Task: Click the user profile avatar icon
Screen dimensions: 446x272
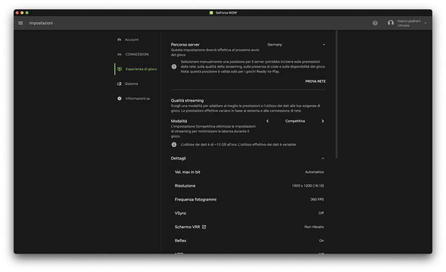Action: point(391,23)
